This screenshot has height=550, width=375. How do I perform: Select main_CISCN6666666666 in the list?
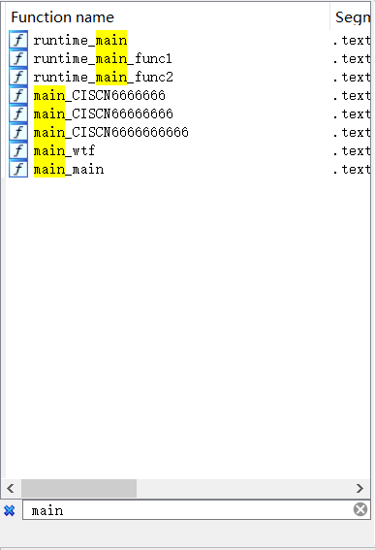(111, 132)
